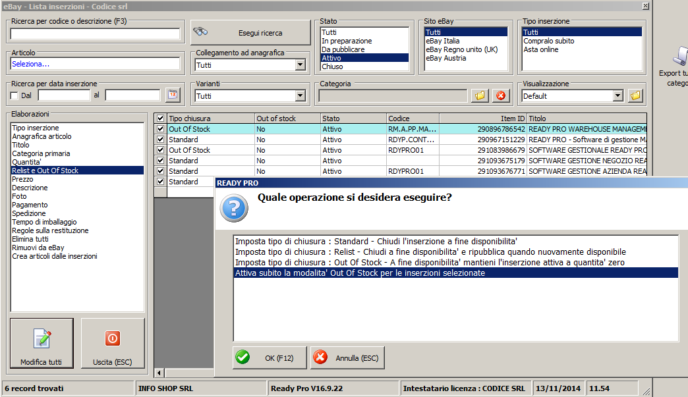
Task: Click the red Uscita power icon
Action: 112,338
